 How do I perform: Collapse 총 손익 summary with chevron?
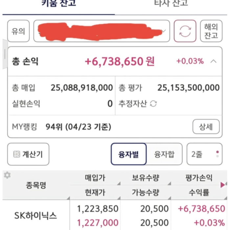tap(214, 61)
